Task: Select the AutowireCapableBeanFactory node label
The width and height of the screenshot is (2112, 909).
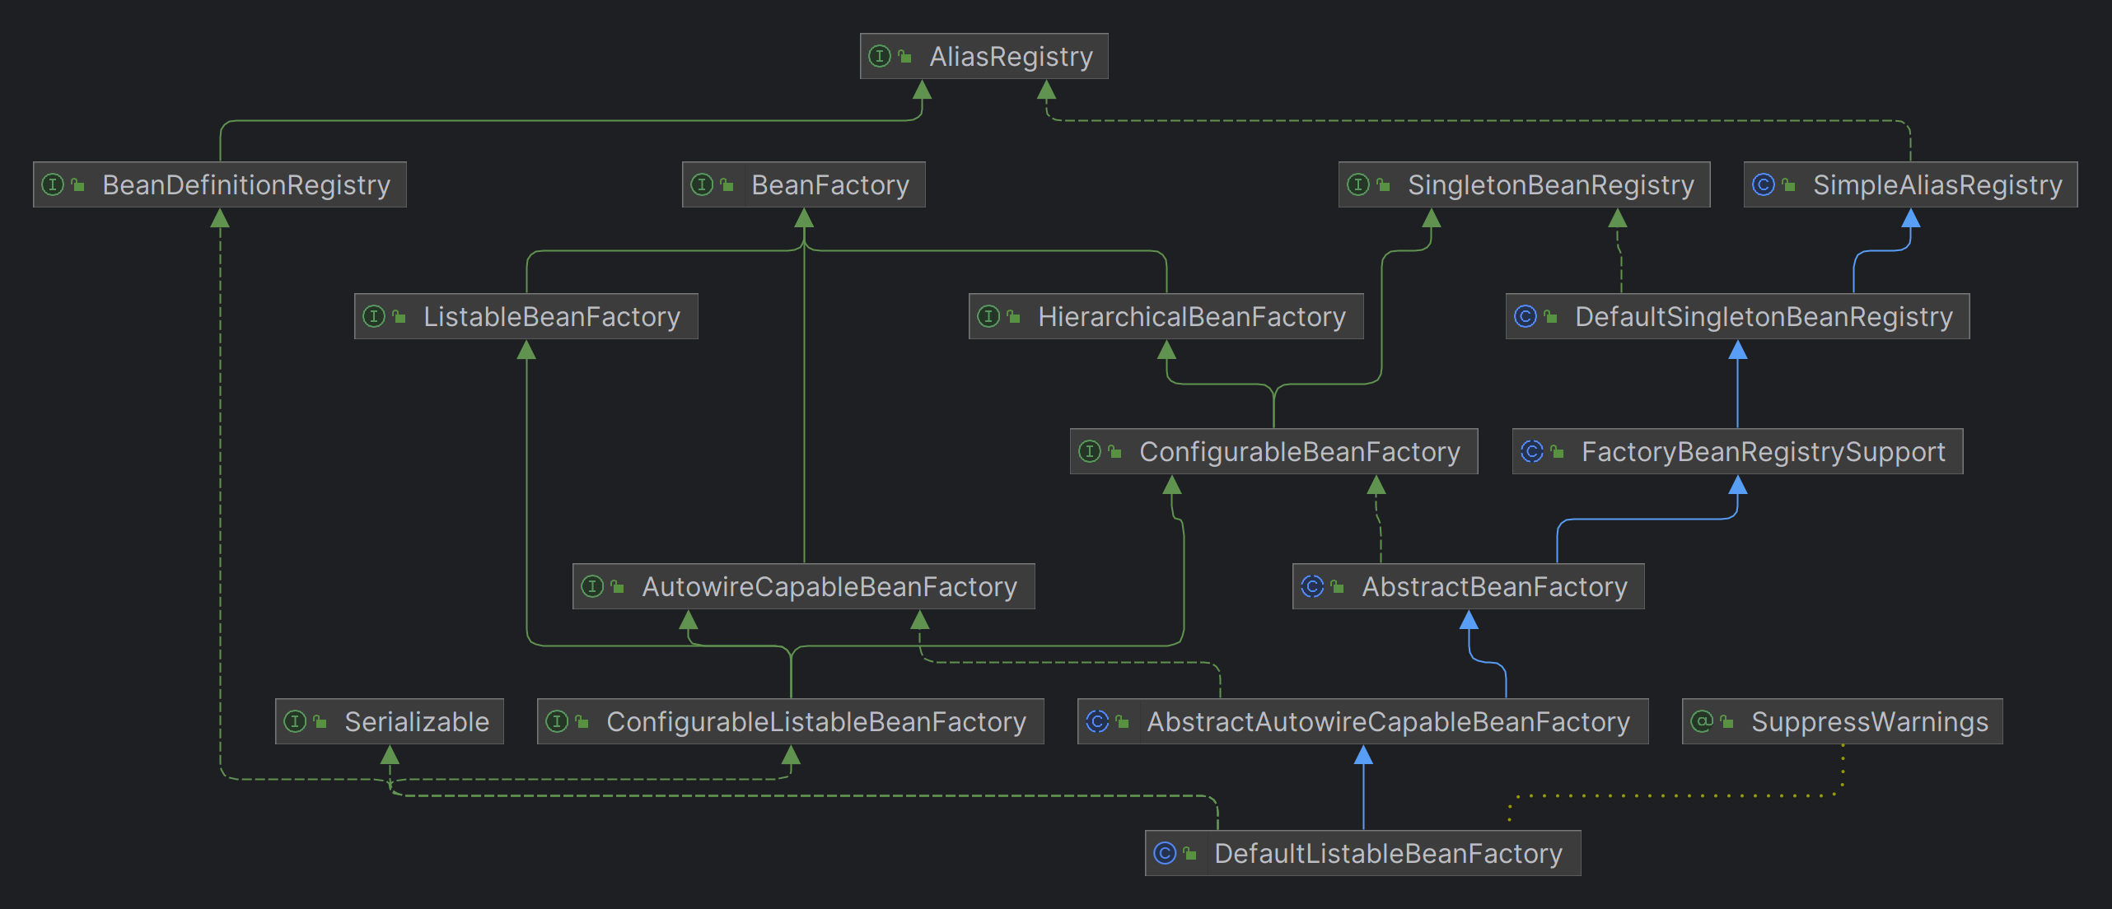Action: coord(829,587)
